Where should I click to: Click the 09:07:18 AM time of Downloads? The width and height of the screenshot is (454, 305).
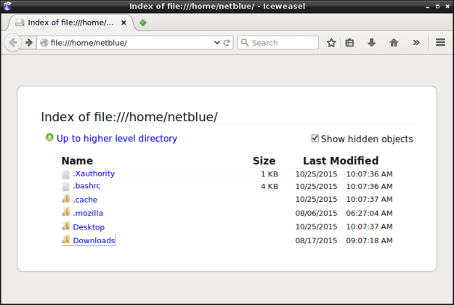point(369,241)
